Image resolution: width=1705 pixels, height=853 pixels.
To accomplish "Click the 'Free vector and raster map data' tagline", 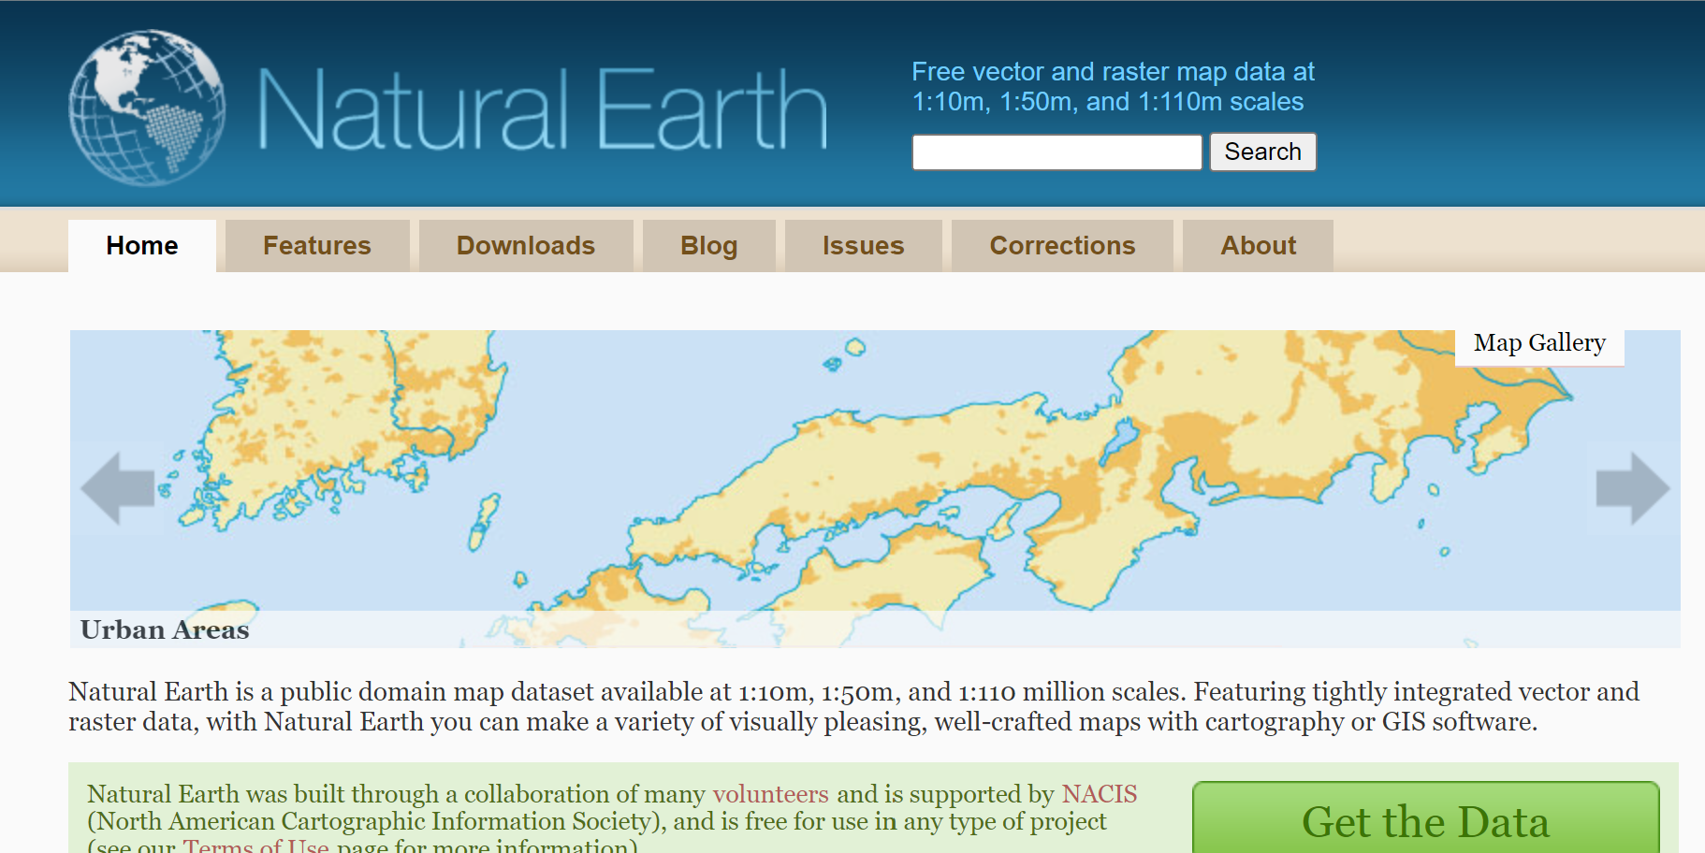I will tap(1113, 86).
